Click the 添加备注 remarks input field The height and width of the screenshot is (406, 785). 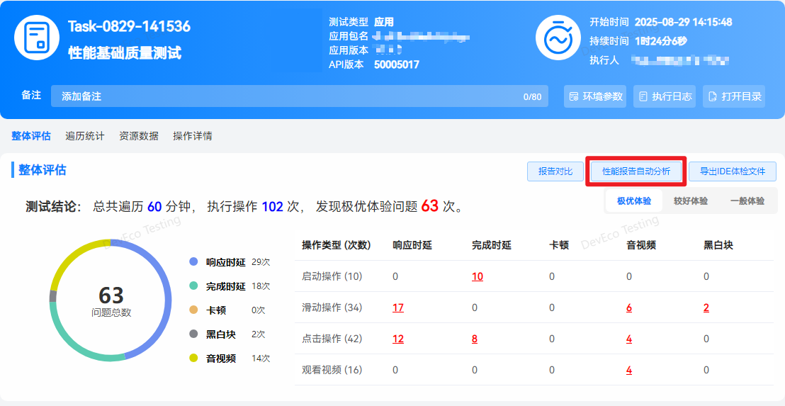tap(283, 96)
